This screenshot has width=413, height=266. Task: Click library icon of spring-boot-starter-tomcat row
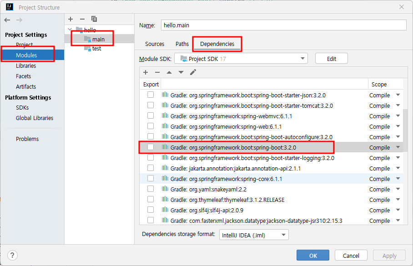pos(165,105)
